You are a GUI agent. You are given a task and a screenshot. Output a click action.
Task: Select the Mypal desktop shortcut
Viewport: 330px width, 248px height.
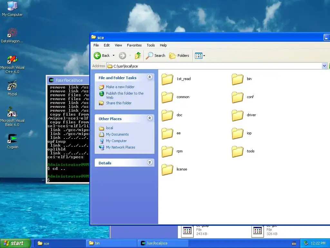(12, 88)
